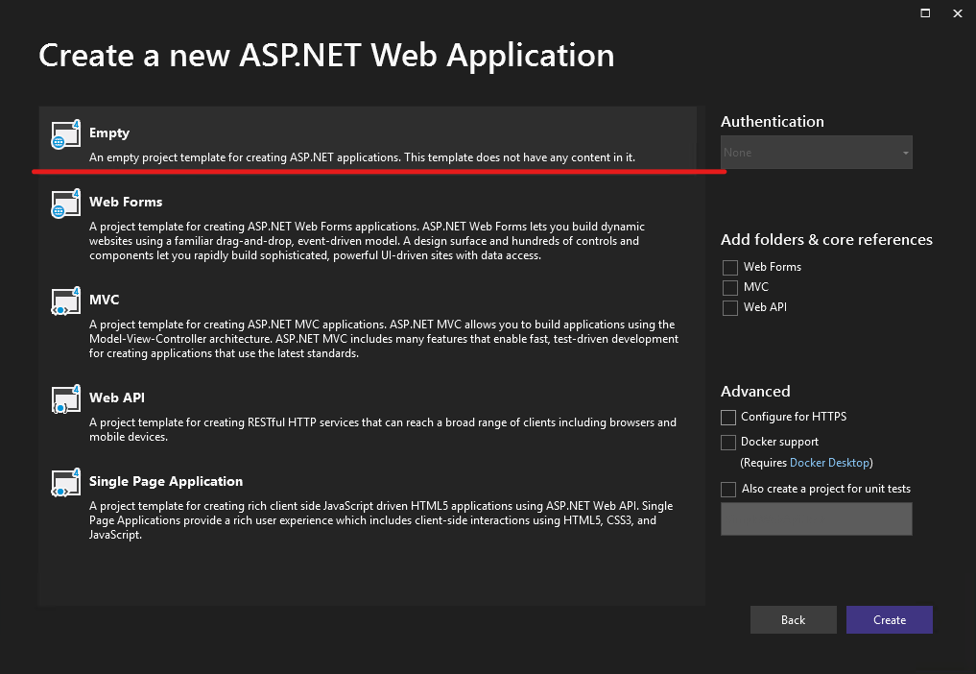The image size is (976, 674).
Task: Check Also create a project for unit tests
Action: pos(728,490)
